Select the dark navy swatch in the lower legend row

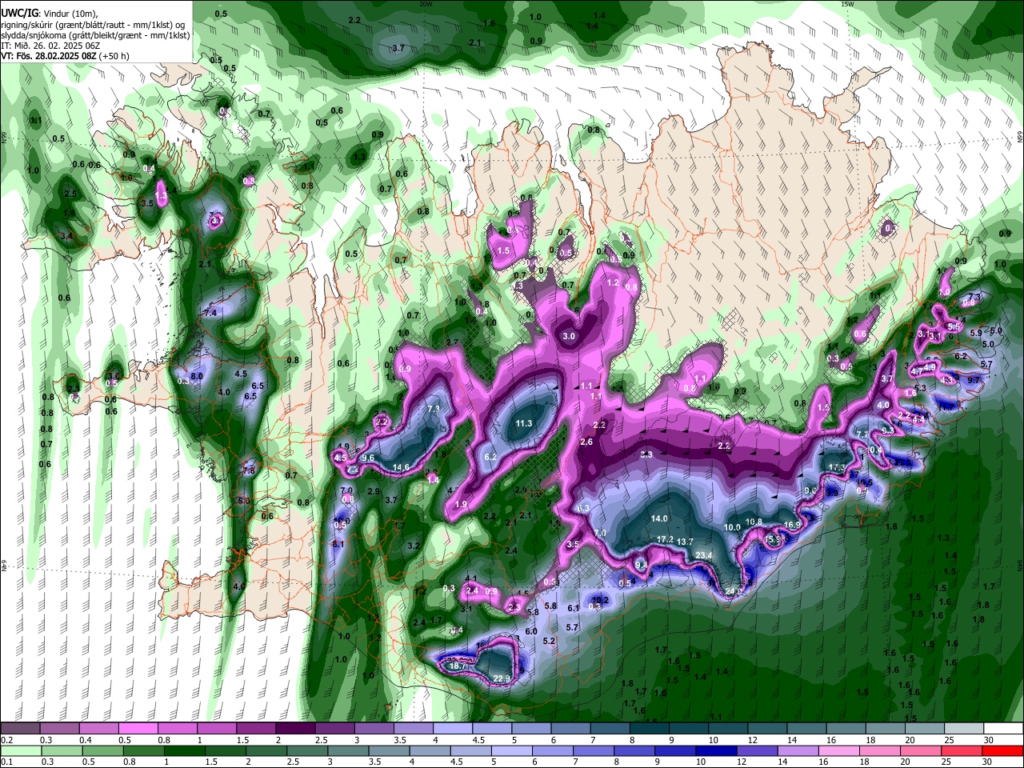pos(714,751)
